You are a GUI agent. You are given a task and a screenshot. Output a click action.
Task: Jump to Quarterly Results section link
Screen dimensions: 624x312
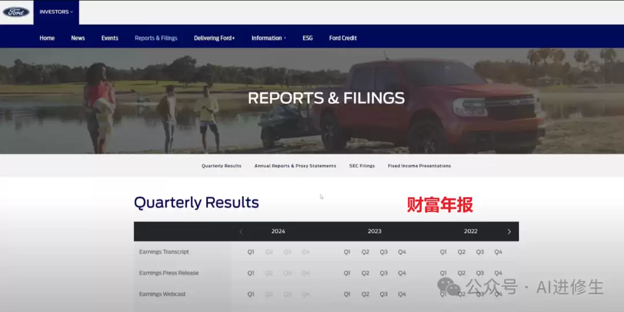pyautogui.click(x=221, y=166)
